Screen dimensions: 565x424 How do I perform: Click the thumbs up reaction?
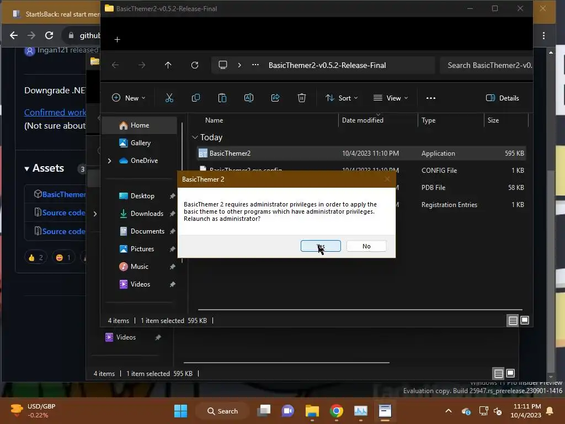(36, 257)
